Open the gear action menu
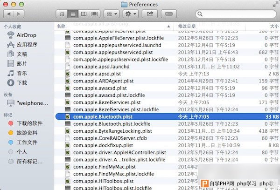The height and width of the screenshot is (190, 280). [x=131, y=14]
